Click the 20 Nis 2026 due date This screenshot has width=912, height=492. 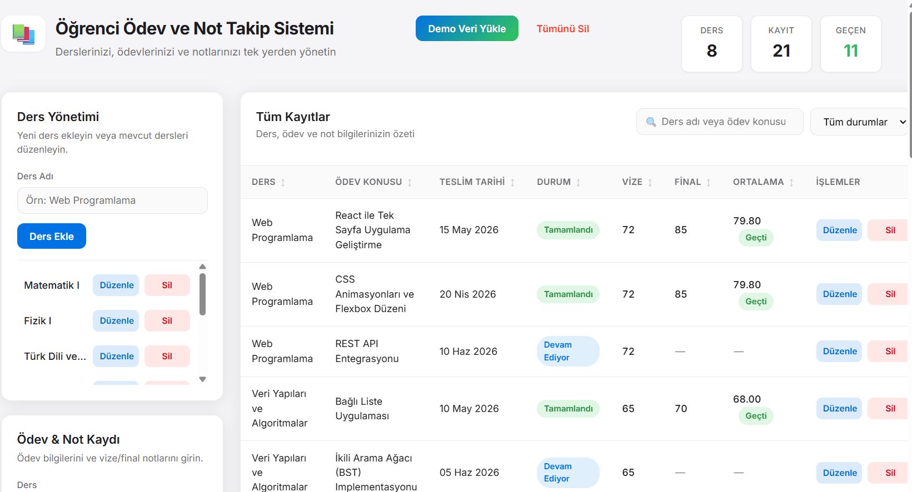coord(467,294)
